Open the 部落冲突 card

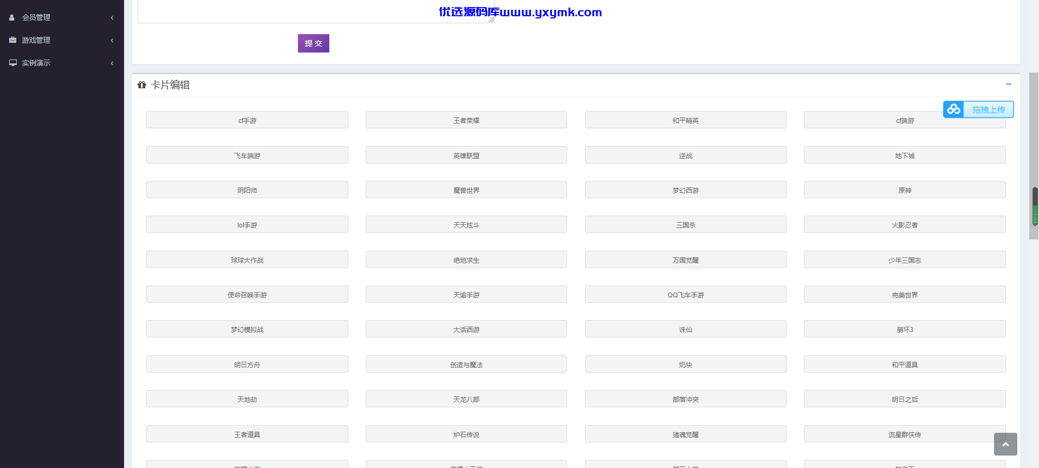click(686, 399)
